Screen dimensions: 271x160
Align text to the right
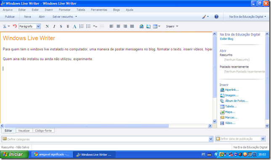(125, 26)
